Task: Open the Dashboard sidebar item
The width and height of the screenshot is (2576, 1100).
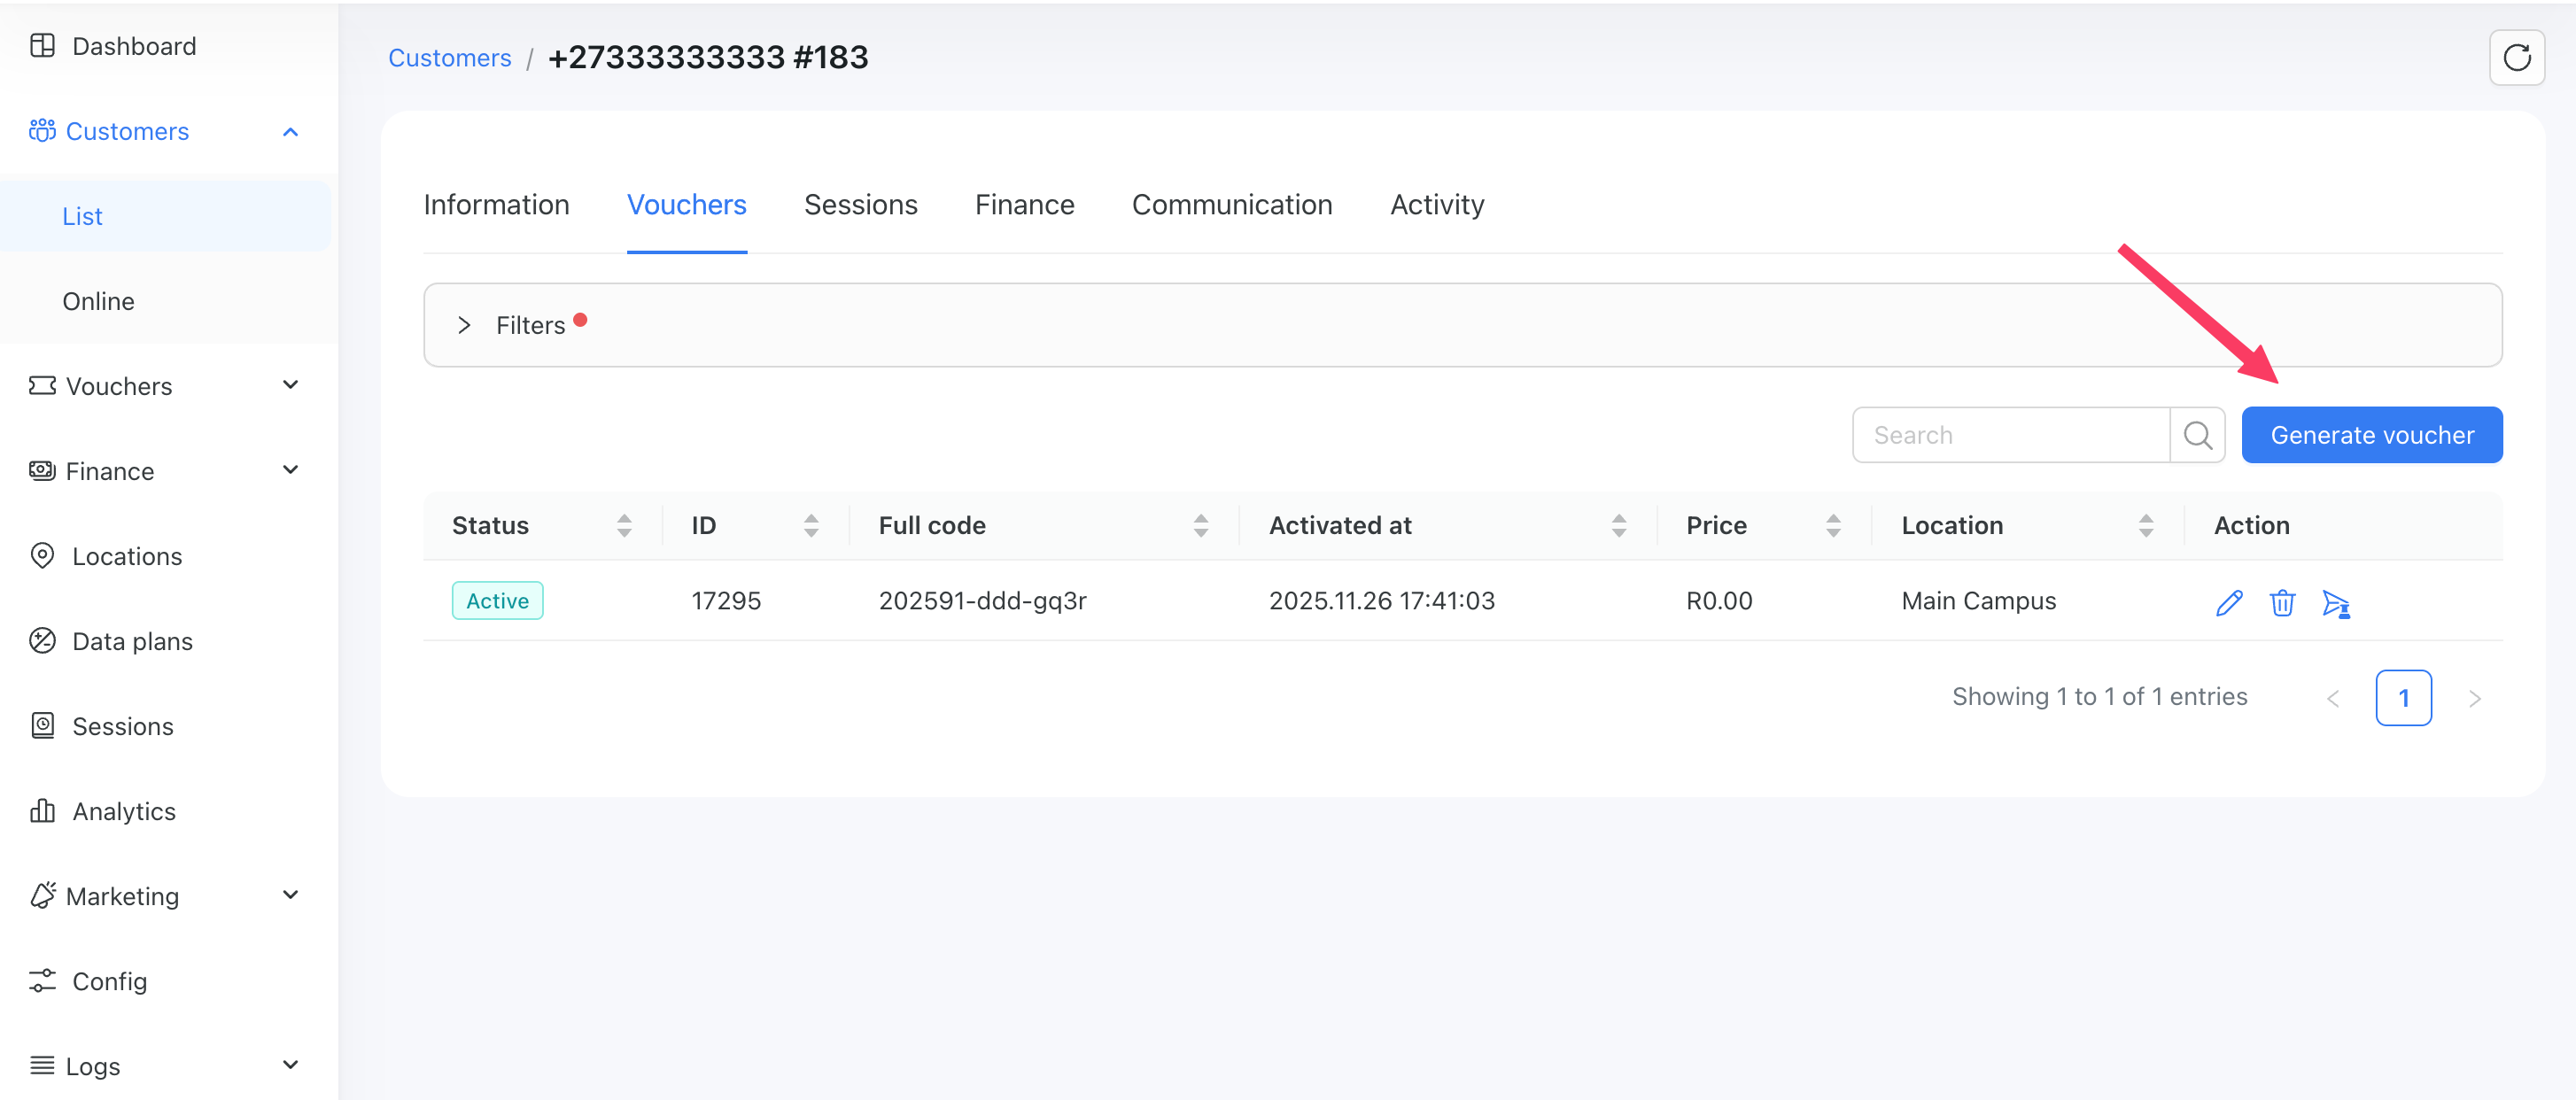Action: click(x=133, y=46)
